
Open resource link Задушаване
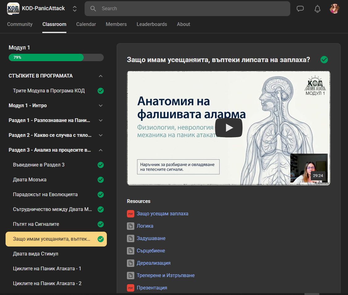[x=151, y=238]
